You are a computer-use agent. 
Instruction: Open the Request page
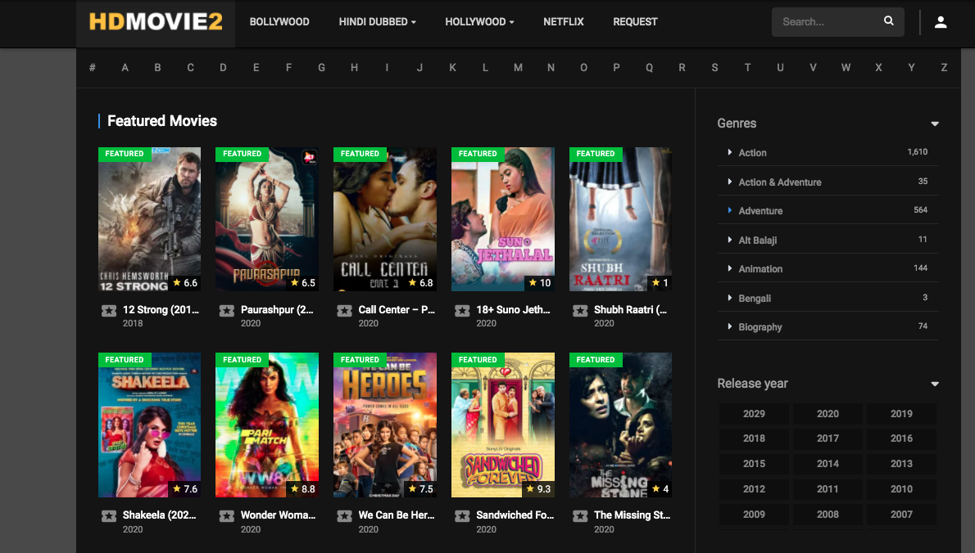coord(635,22)
